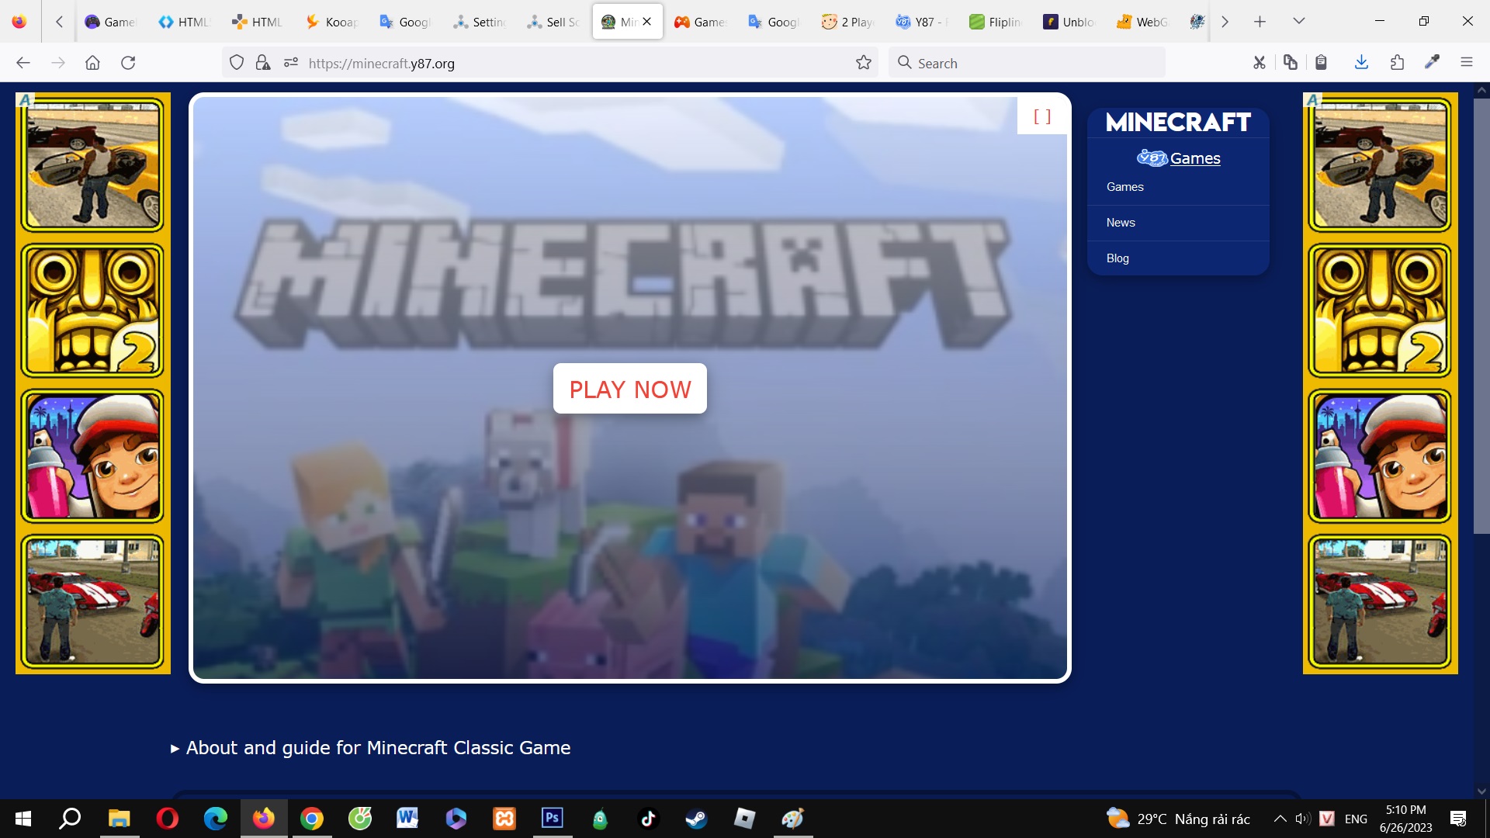Image resolution: width=1490 pixels, height=838 pixels.
Task: Click the tracking protection shield icon
Action: 237,63
